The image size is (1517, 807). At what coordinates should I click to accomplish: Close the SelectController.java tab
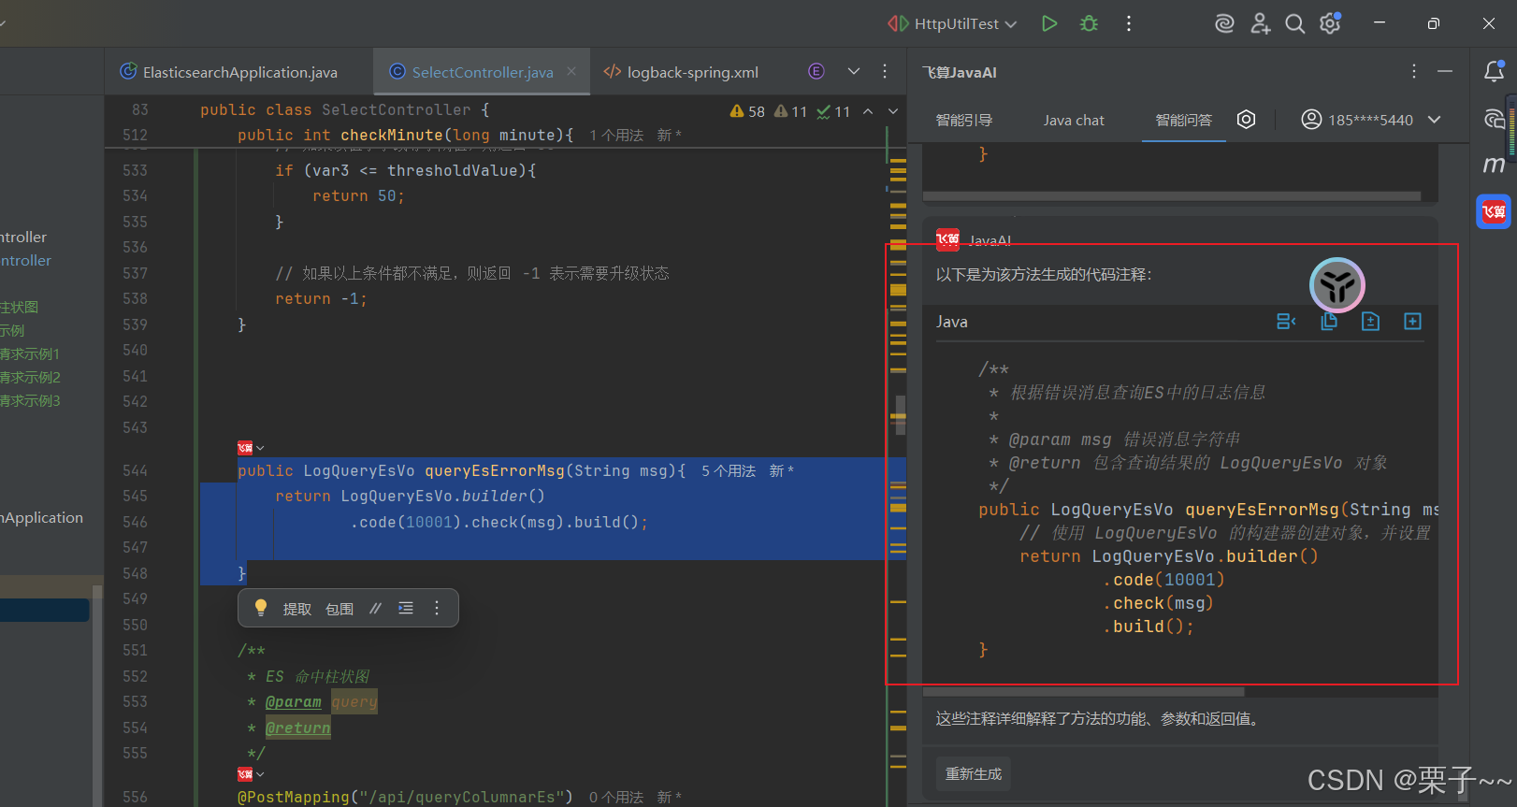point(571,71)
